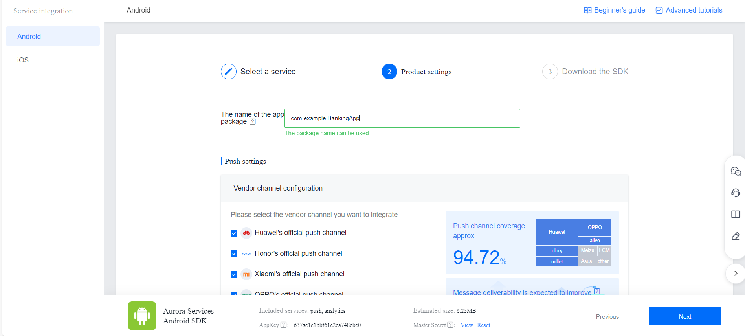Click the step 3 Download the SDK circle

tap(550, 72)
